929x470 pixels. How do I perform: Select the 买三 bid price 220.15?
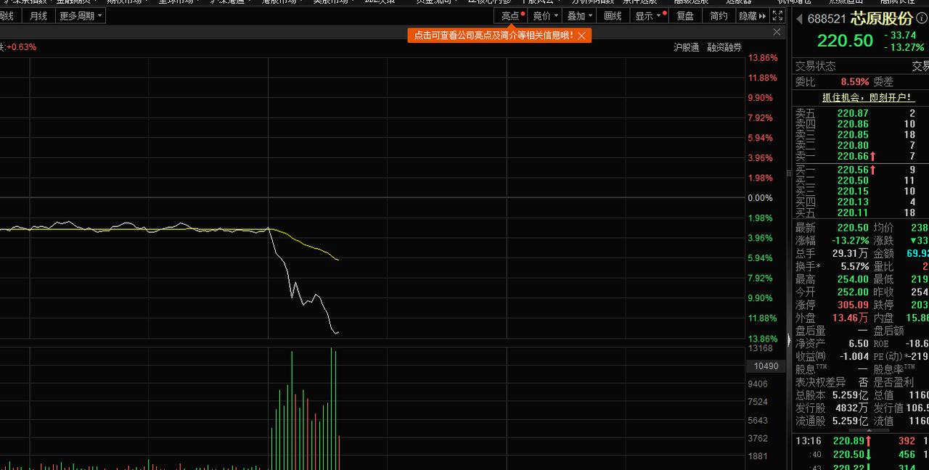click(853, 191)
